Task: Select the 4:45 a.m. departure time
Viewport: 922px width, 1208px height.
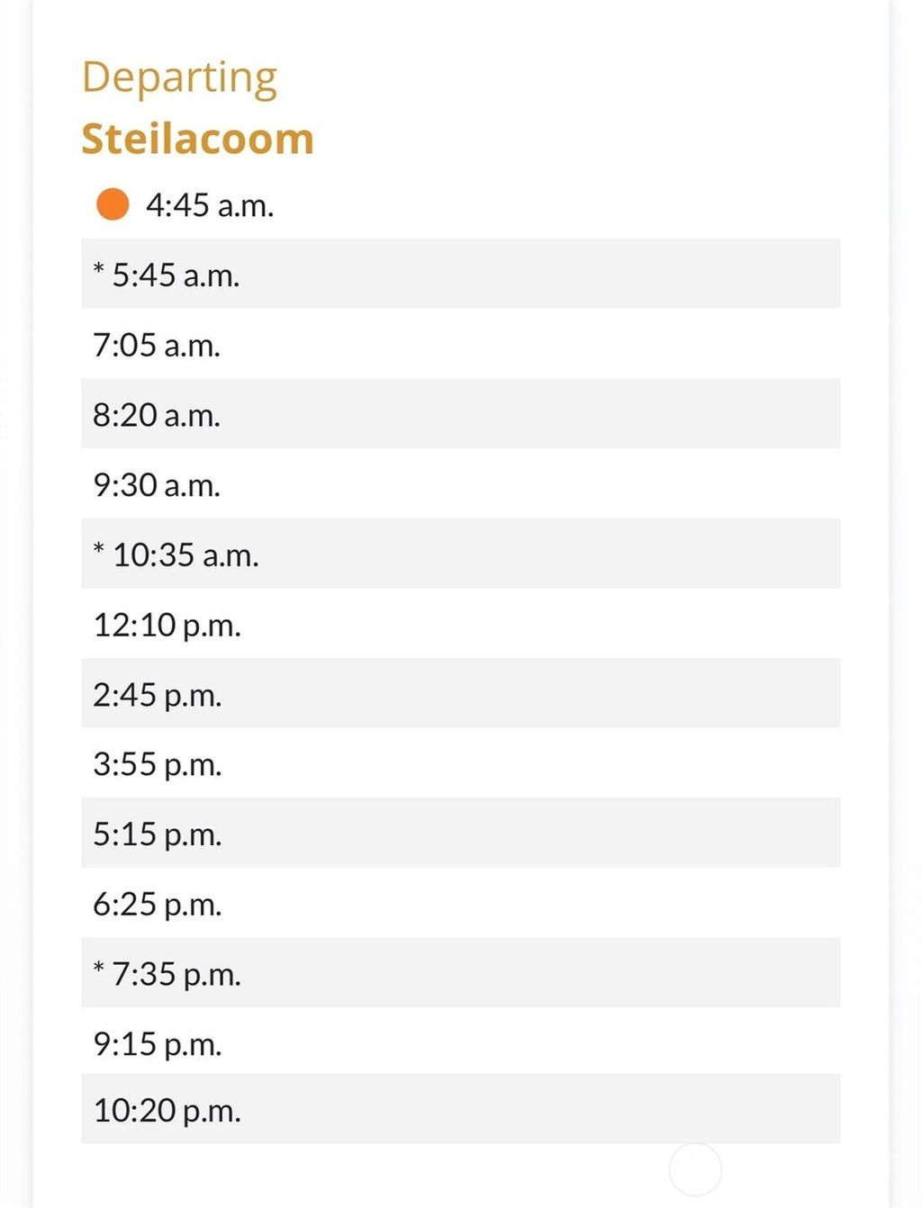Action: pyautogui.click(x=209, y=205)
